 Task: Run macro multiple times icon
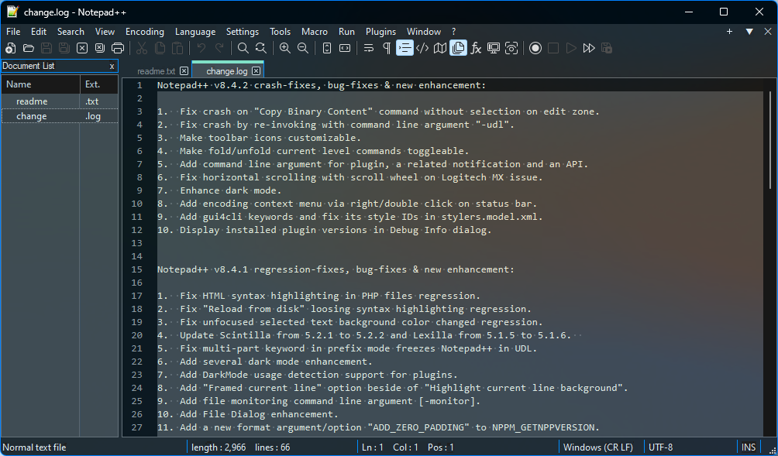(x=589, y=48)
